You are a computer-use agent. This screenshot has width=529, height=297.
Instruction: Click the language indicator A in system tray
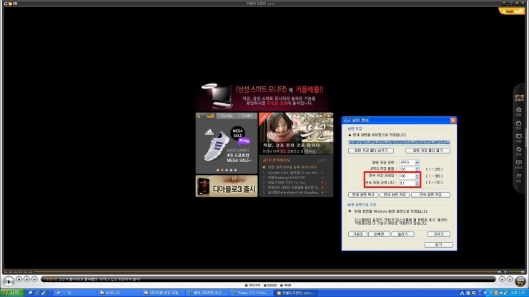[x=462, y=293]
